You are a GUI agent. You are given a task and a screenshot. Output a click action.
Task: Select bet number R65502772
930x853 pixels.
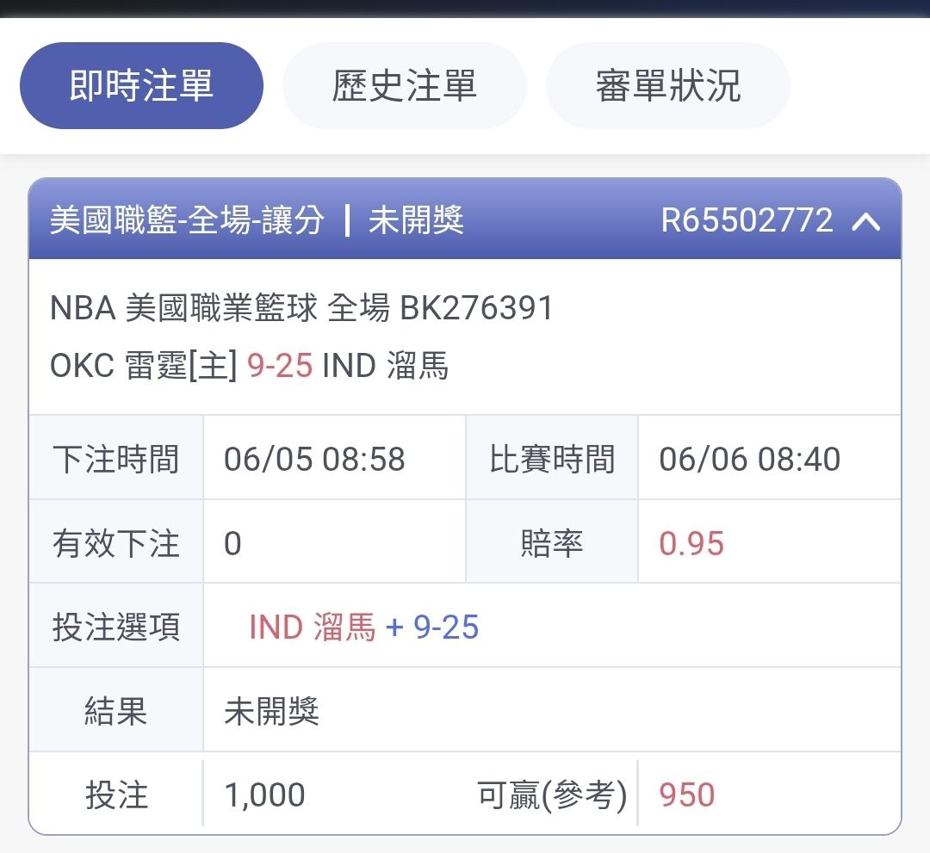coord(747,220)
